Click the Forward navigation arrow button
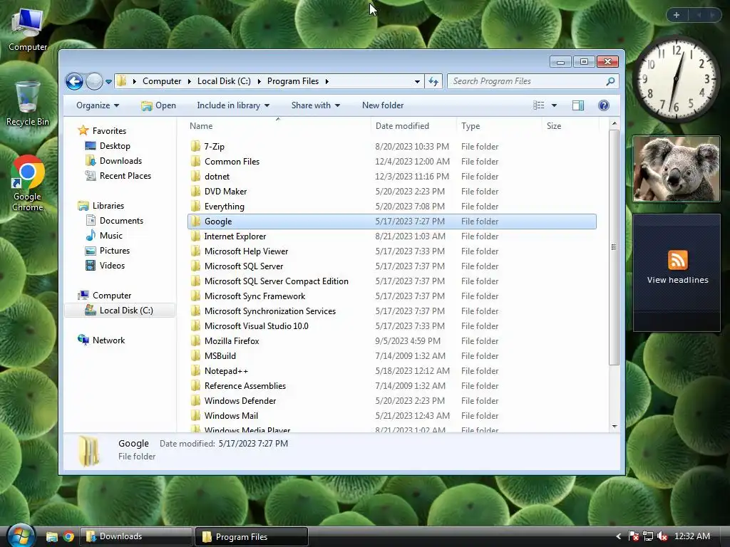Viewport: 730px width, 547px height. coord(95,81)
